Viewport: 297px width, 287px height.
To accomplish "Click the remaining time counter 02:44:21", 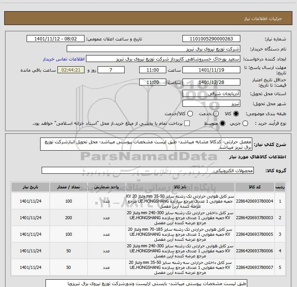I will pyautogui.click(x=71, y=70).
